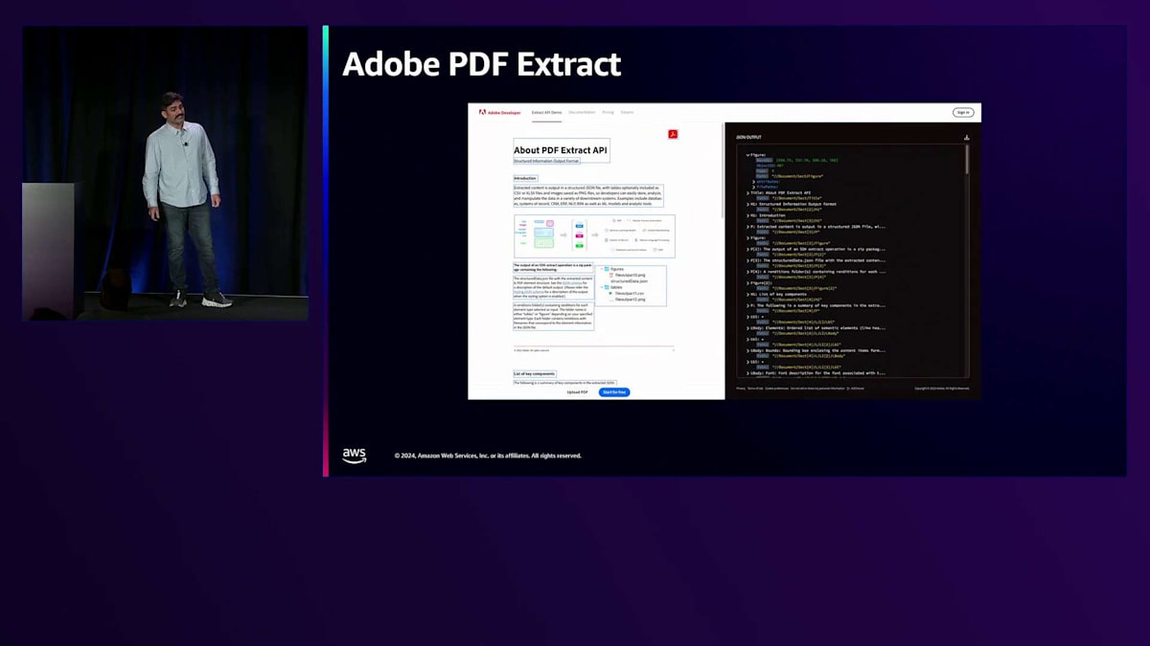Image resolution: width=1150 pixels, height=646 pixels.
Task: Click the //Document/Sect/Figure path value
Action: pos(798,176)
